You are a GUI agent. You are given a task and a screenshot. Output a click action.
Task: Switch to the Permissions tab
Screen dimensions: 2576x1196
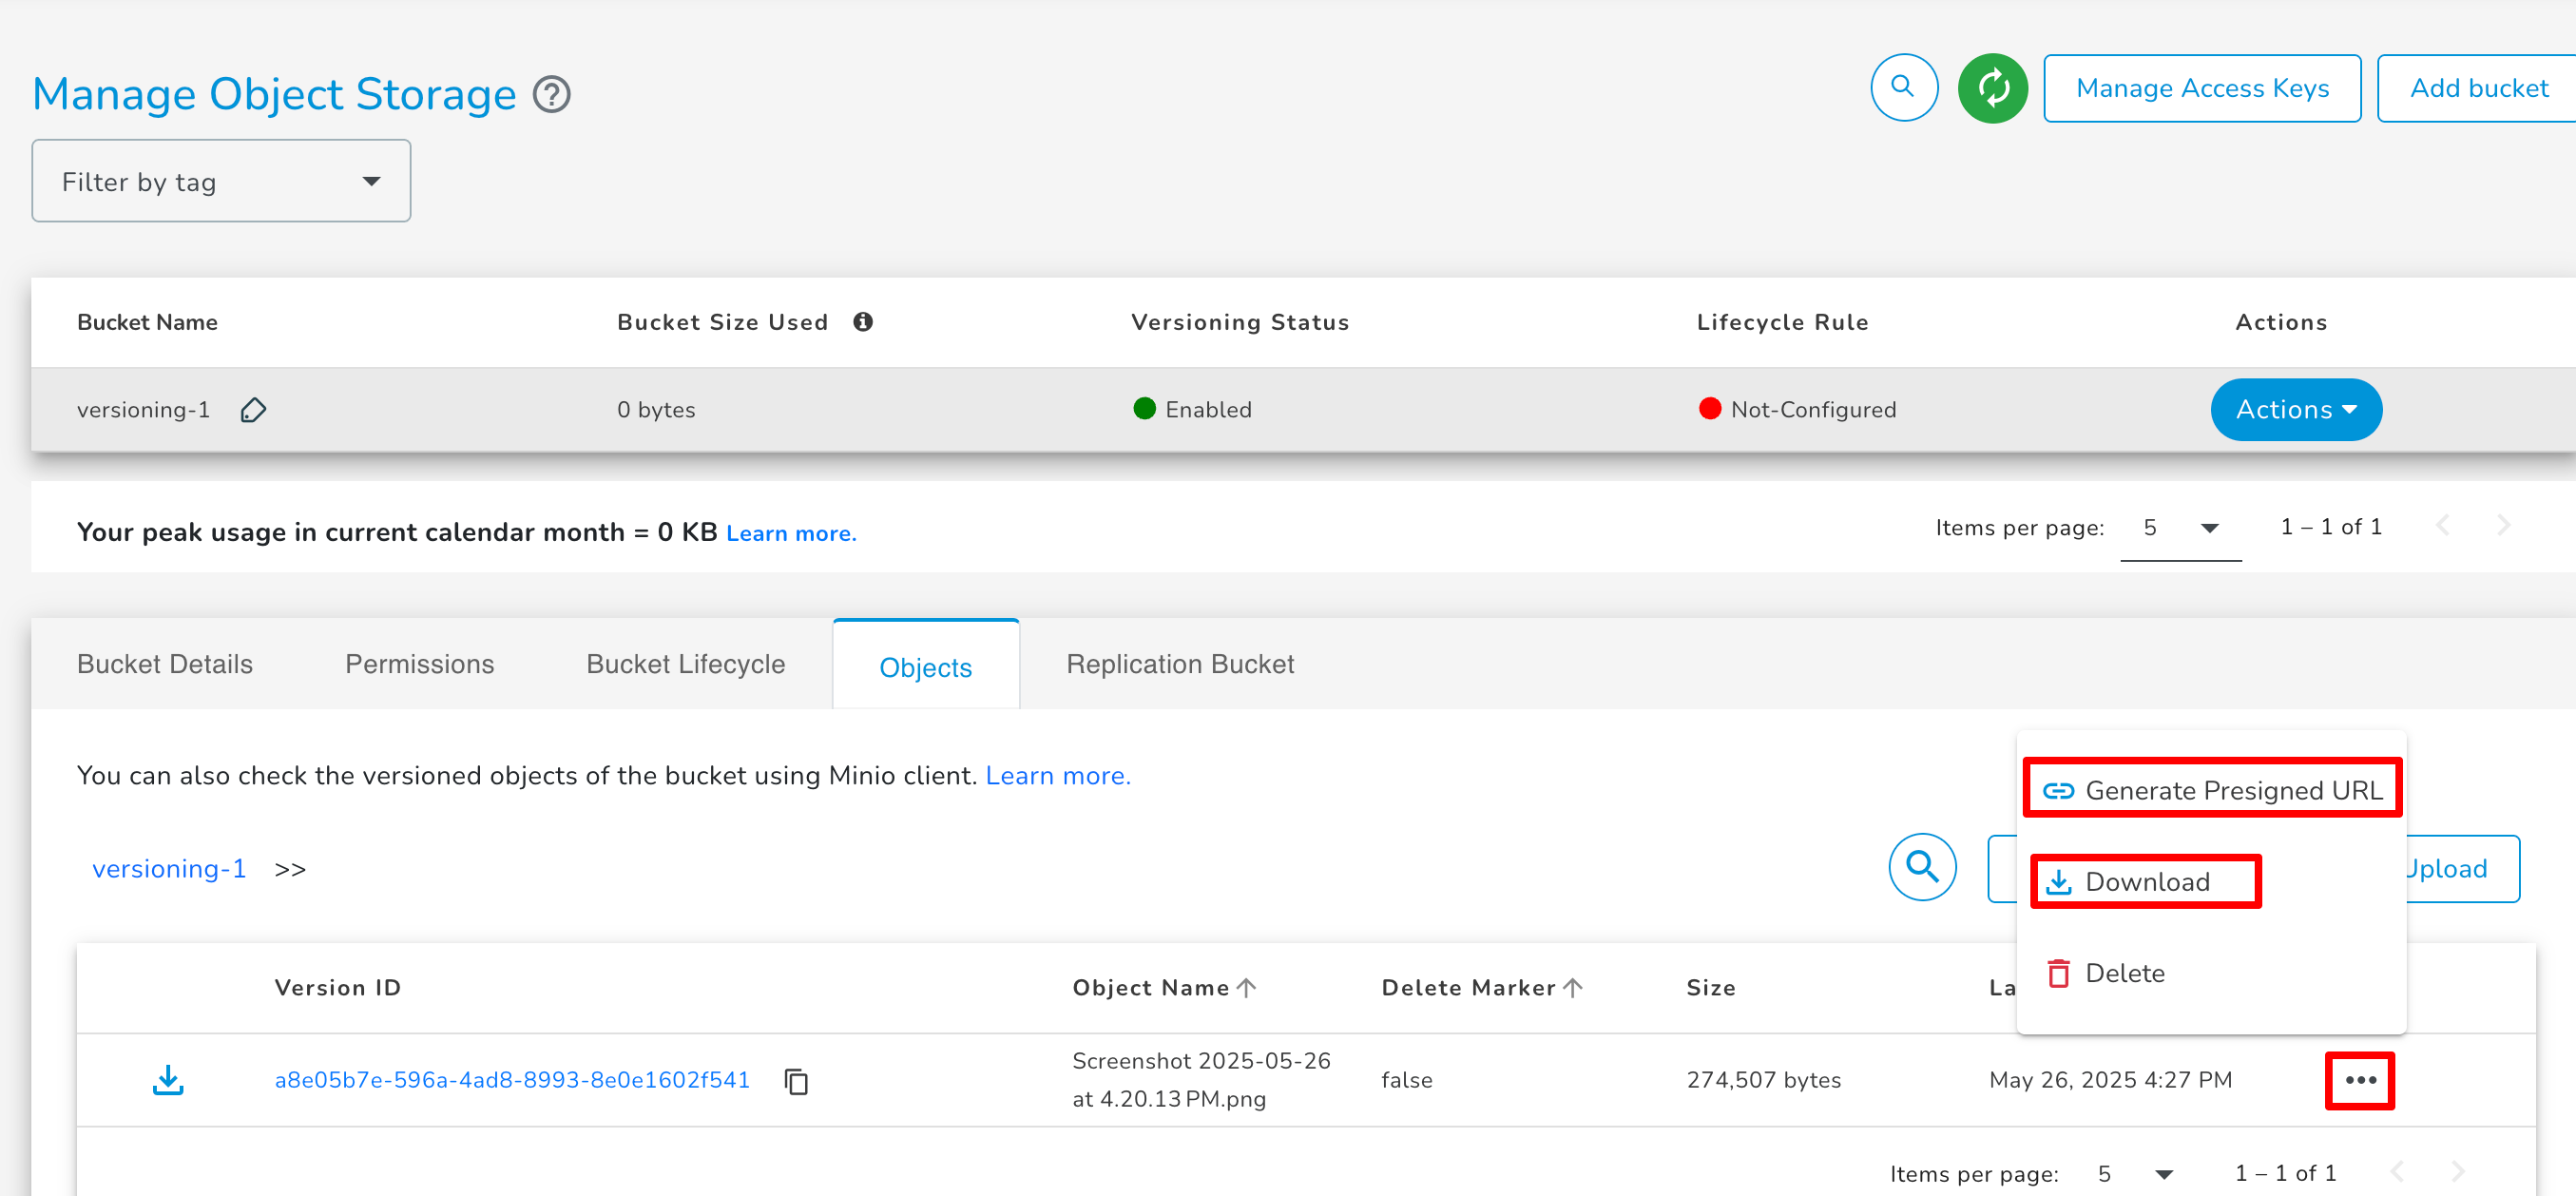click(419, 663)
